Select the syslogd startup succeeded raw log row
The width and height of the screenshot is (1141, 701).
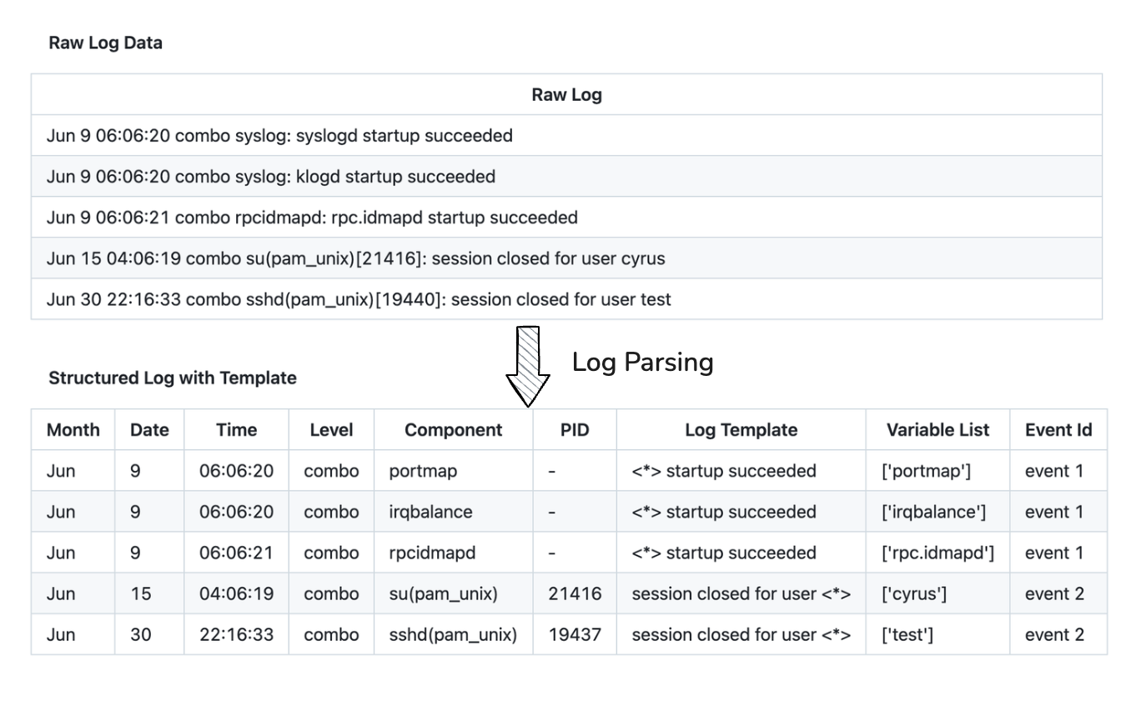pos(279,135)
